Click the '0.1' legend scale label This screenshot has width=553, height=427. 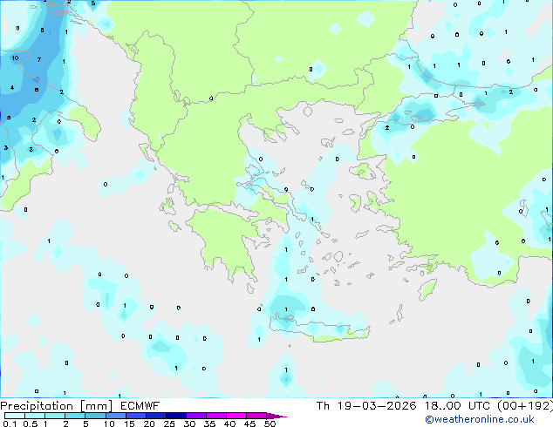(x=10, y=424)
